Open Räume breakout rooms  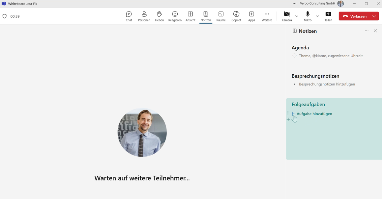pyautogui.click(x=221, y=16)
